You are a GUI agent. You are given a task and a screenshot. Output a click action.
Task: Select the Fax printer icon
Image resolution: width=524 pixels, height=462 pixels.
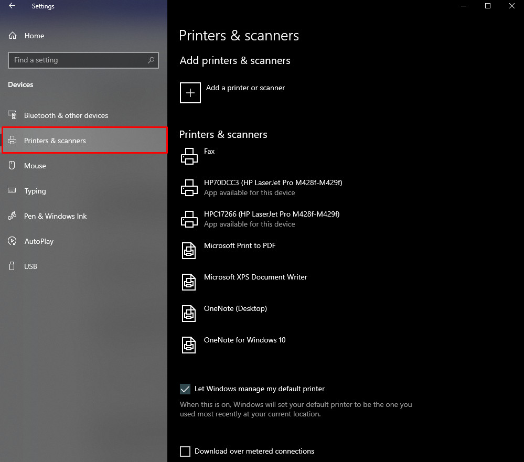tap(189, 156)
